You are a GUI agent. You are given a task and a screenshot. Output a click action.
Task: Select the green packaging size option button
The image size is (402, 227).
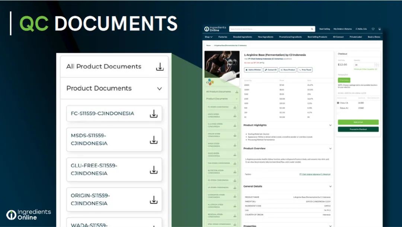click(x=344, y=80)
